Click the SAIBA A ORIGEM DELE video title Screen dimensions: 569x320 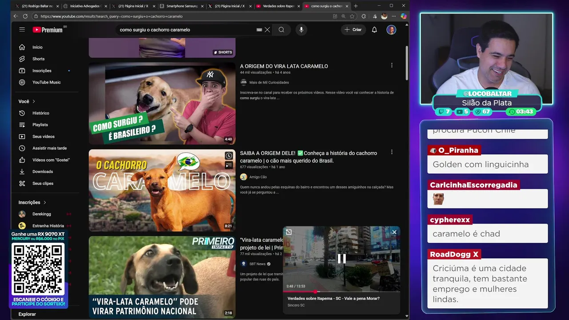[x=309, y=157]
